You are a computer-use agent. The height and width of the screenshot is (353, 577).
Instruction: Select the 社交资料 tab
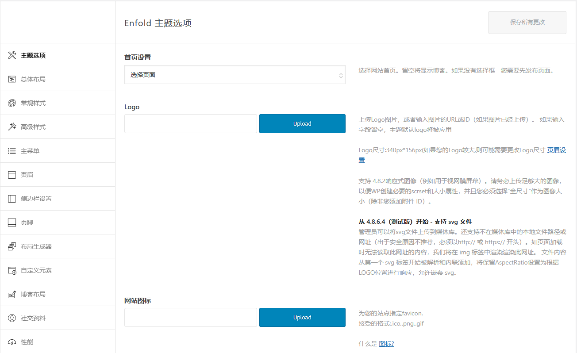pyautogui.click(x=58, y=318)
